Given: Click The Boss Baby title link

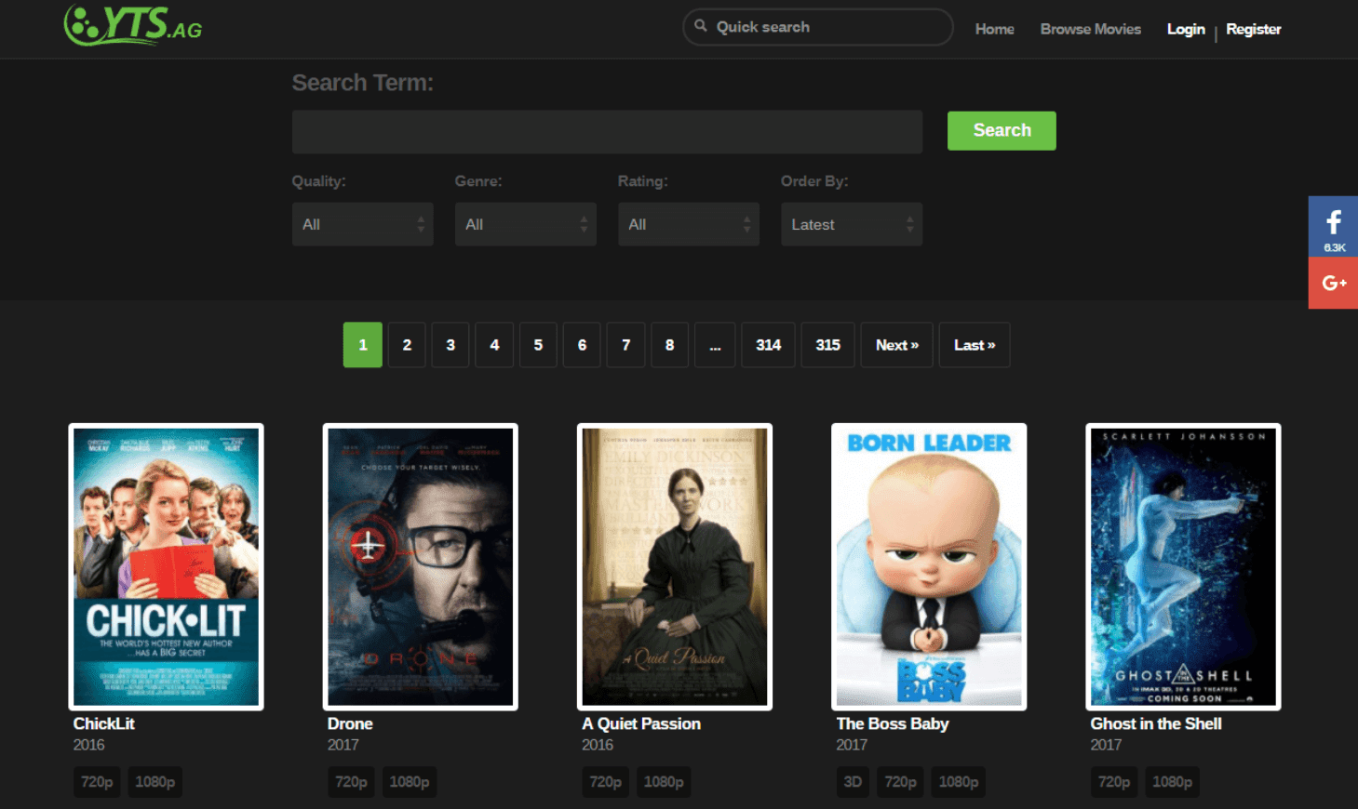Looking at the screenshot, I should click(893, 723).
